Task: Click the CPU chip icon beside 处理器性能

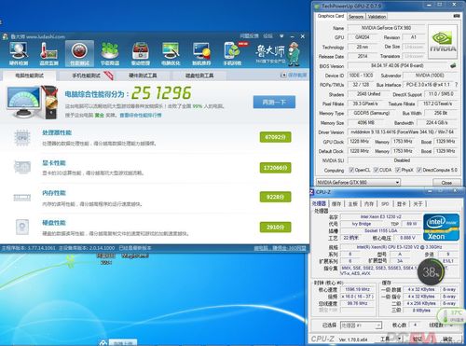Action: [22, 137]
